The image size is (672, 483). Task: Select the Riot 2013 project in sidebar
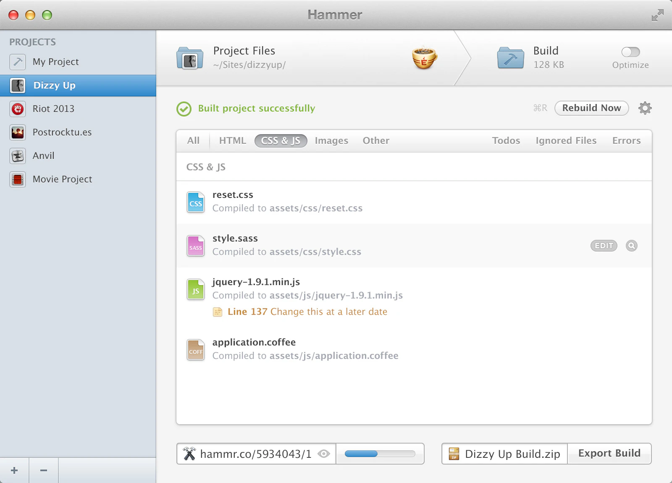(x=78, y=109)
